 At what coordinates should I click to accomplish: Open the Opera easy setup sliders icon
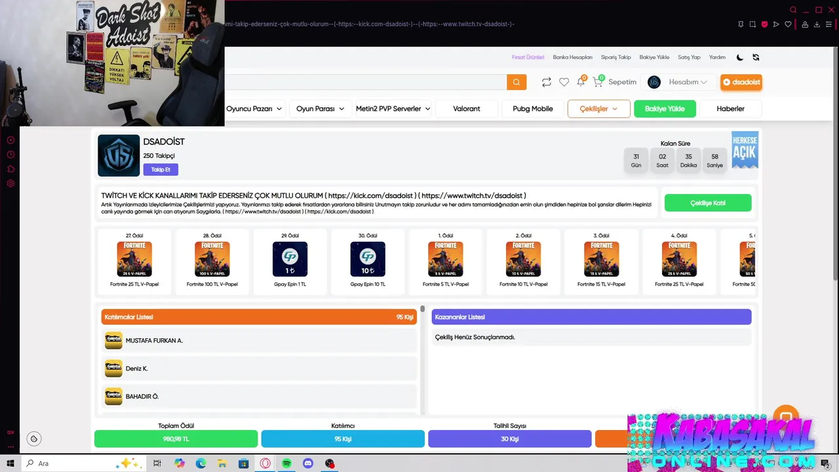click(x=829, y=24)
